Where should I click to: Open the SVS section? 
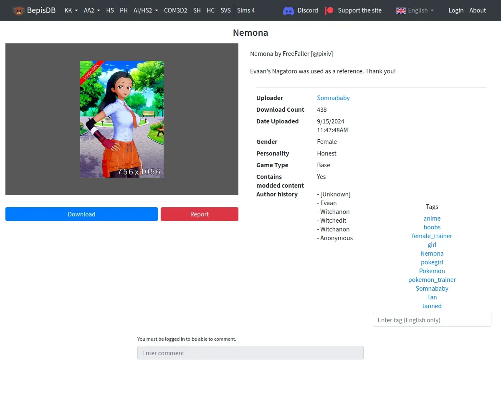(225, 10)
